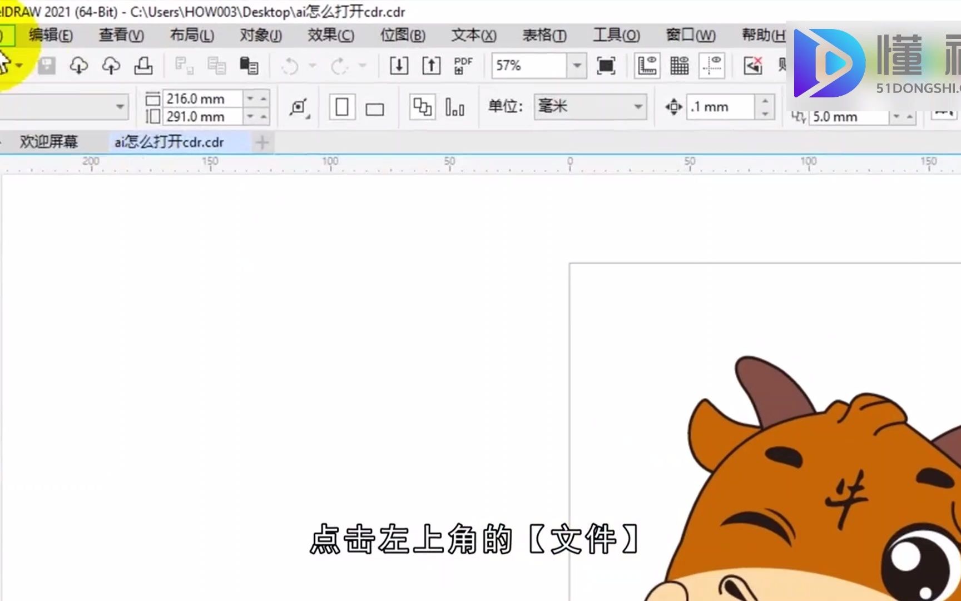Expand the Undo history dropdown arrow
961x601 pixels.
point(313,66)
